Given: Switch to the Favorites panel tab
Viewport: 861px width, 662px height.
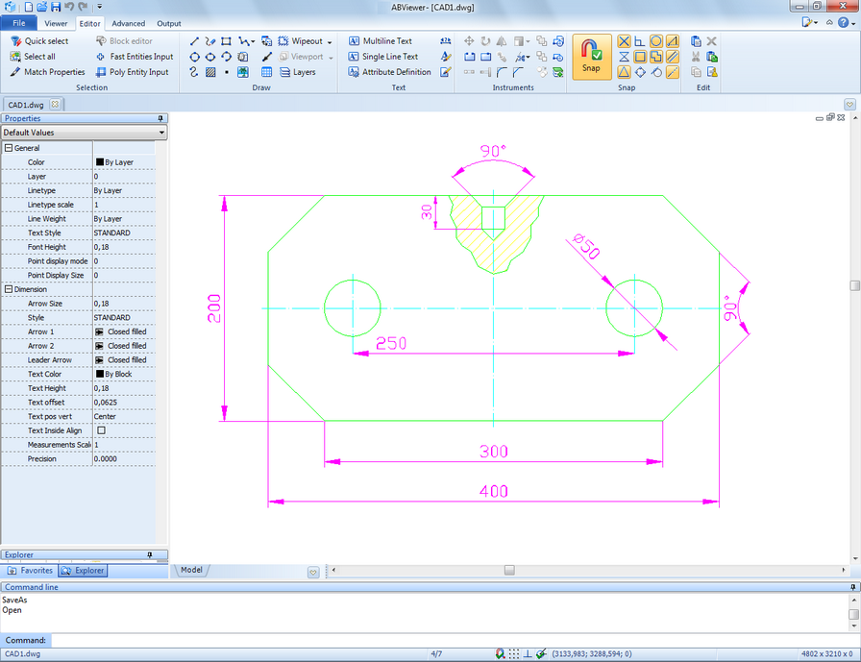Looking at the screenshot, I should 30,571.
